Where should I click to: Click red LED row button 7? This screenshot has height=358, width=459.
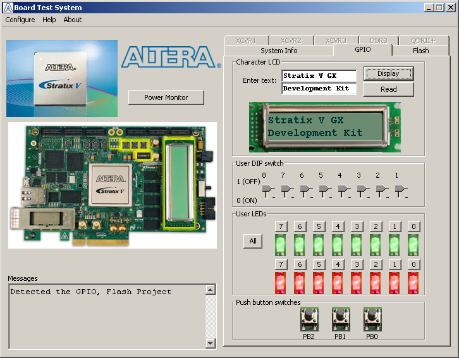pos(281,264)
